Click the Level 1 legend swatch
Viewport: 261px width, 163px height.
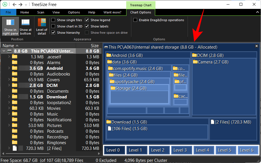(x=137, y=150)
